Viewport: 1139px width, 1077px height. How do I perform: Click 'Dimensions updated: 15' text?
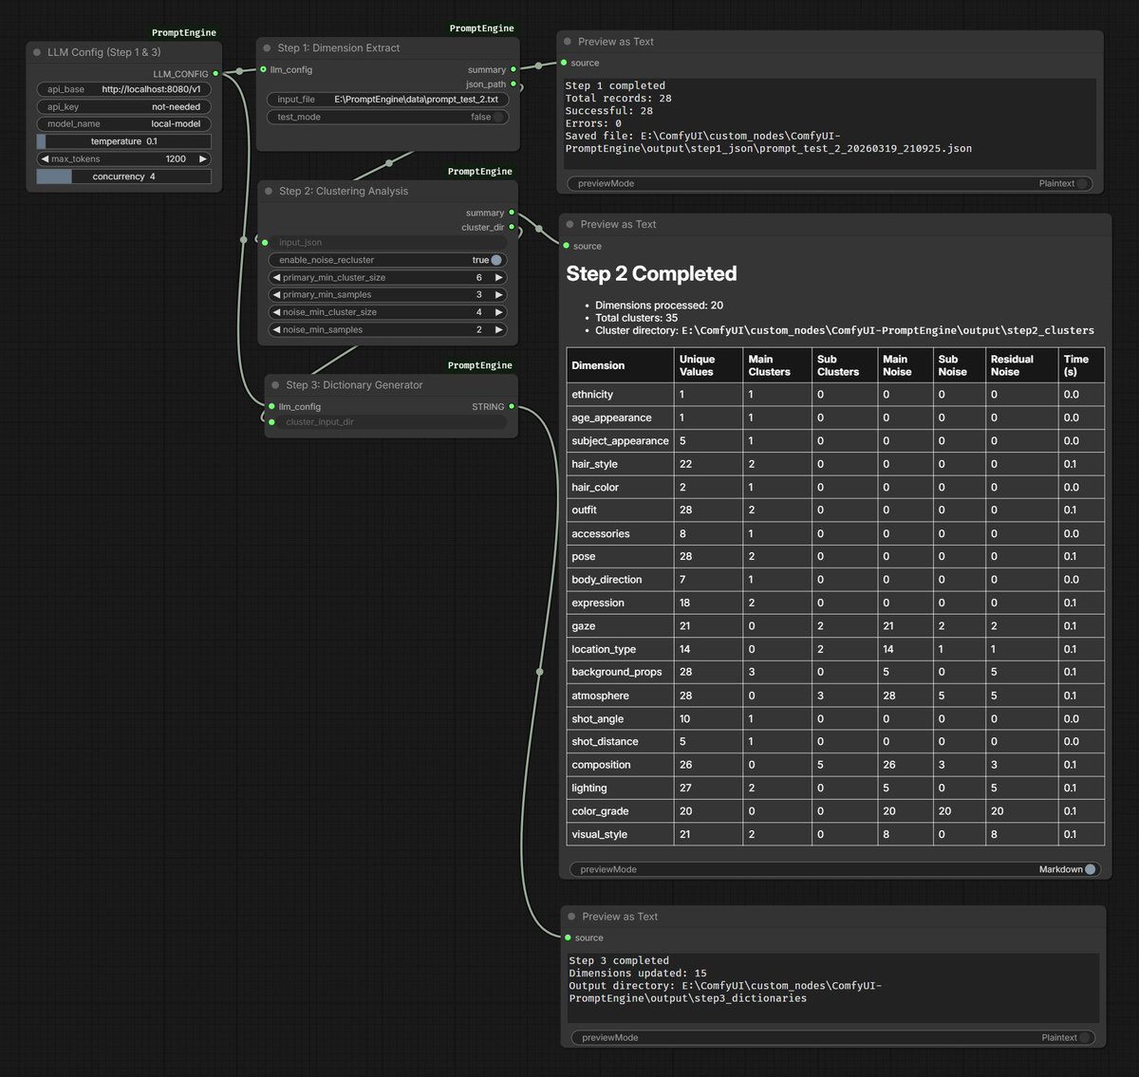pyautogui.click(x=638, y=974)
